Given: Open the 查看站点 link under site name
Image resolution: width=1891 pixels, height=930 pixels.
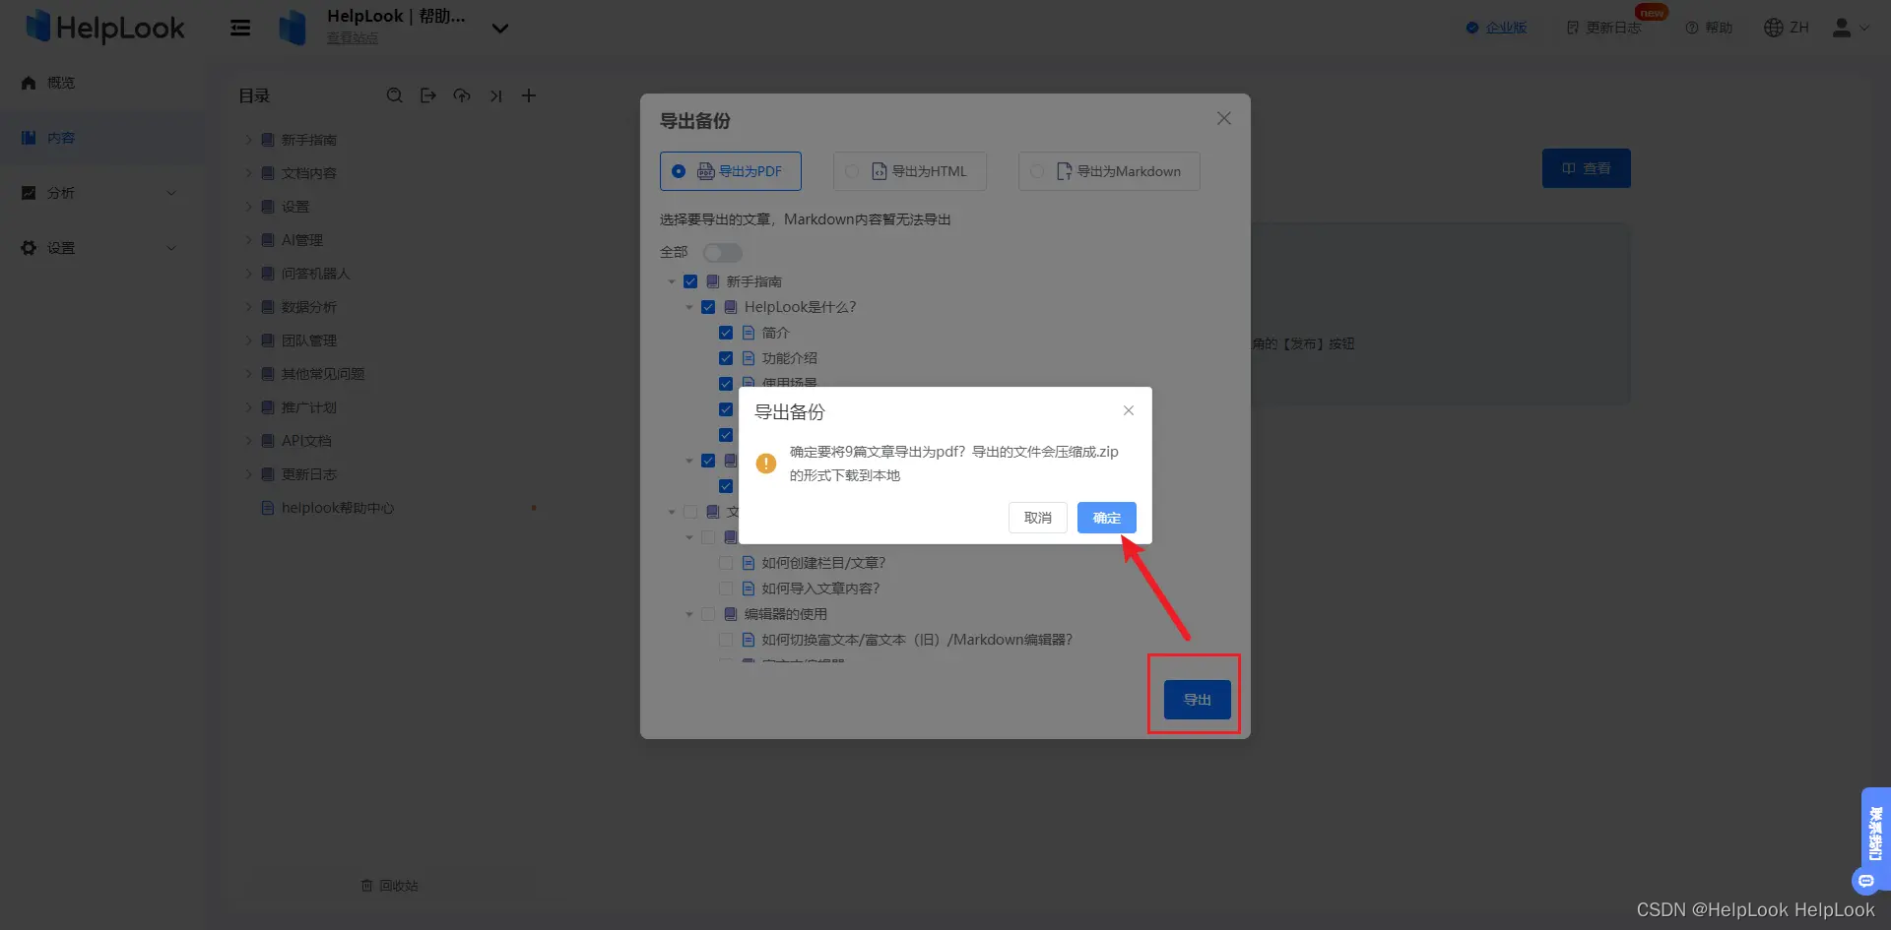Looking at the screenshot, I should (353, 37).
